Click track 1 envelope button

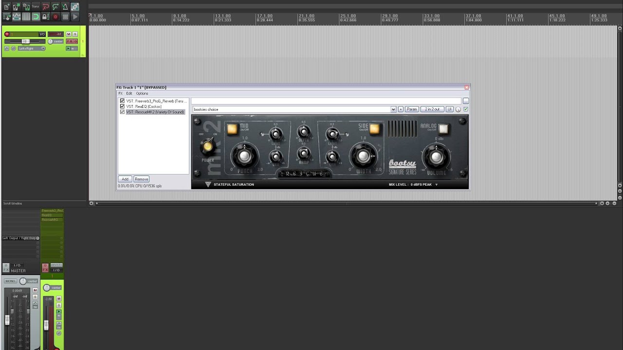(x=7, y=49)
